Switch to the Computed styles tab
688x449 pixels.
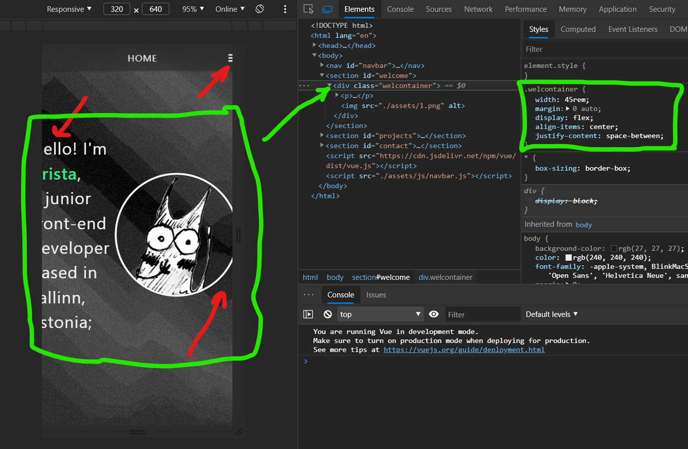578,30
